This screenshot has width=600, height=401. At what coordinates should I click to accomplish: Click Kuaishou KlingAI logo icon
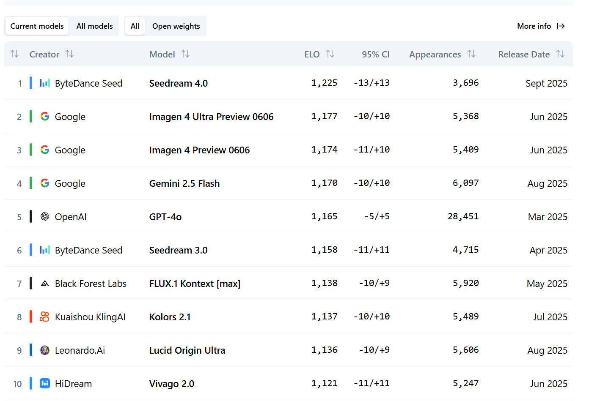pyautogui.click(x=44, y=316)
